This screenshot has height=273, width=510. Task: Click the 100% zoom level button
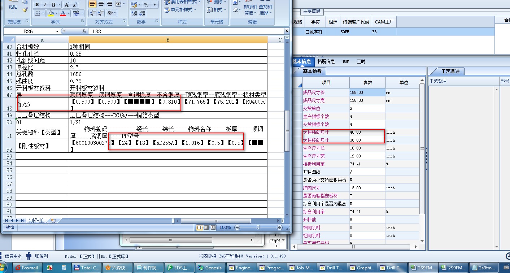225,227
